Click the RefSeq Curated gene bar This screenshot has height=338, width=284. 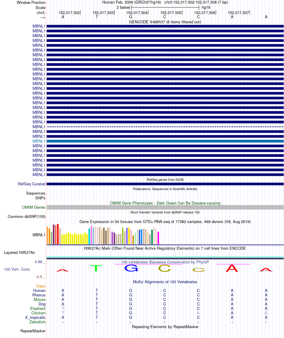165,184
